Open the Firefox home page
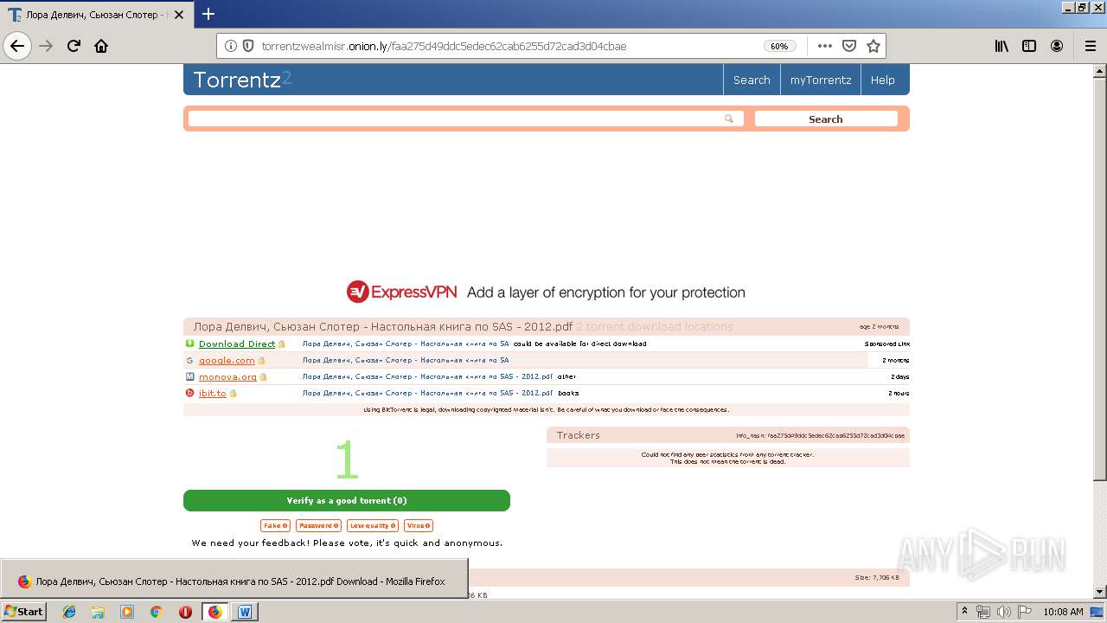 pyautogui.click(x=101, y=46)
